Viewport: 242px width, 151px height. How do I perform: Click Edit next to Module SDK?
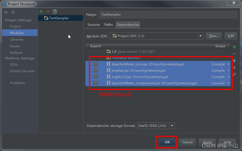click(x=231, y=36)
